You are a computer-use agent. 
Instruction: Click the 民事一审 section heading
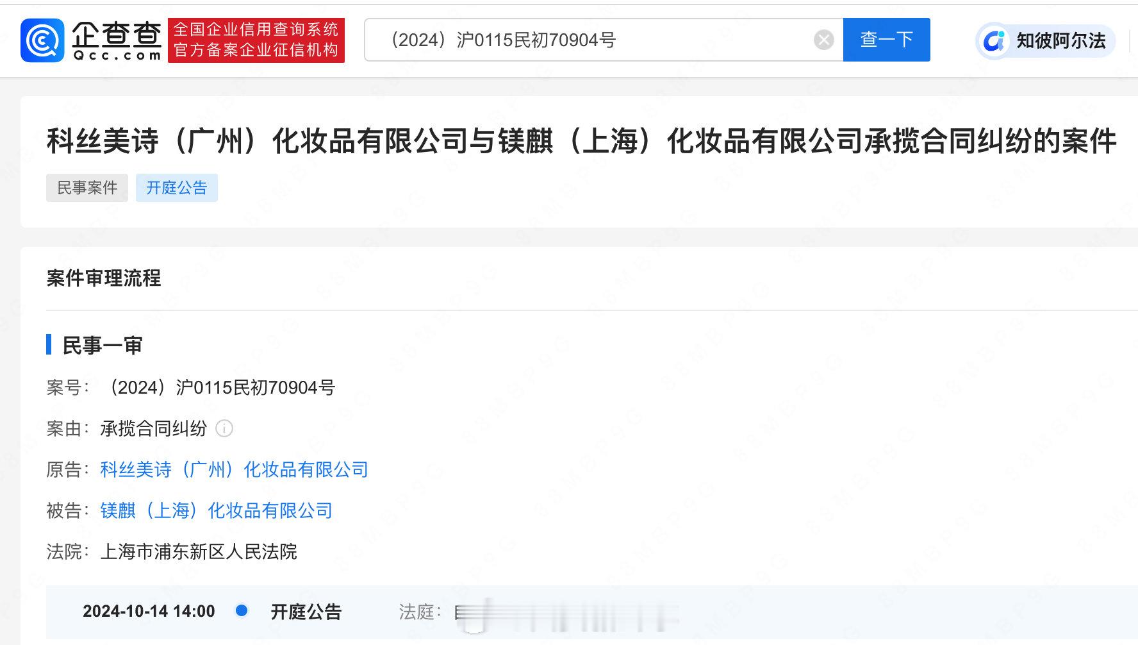[102, 346]
